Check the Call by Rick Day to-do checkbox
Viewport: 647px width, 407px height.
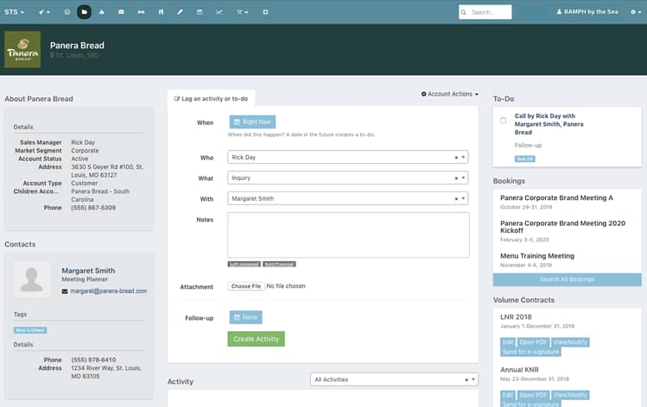503,120
